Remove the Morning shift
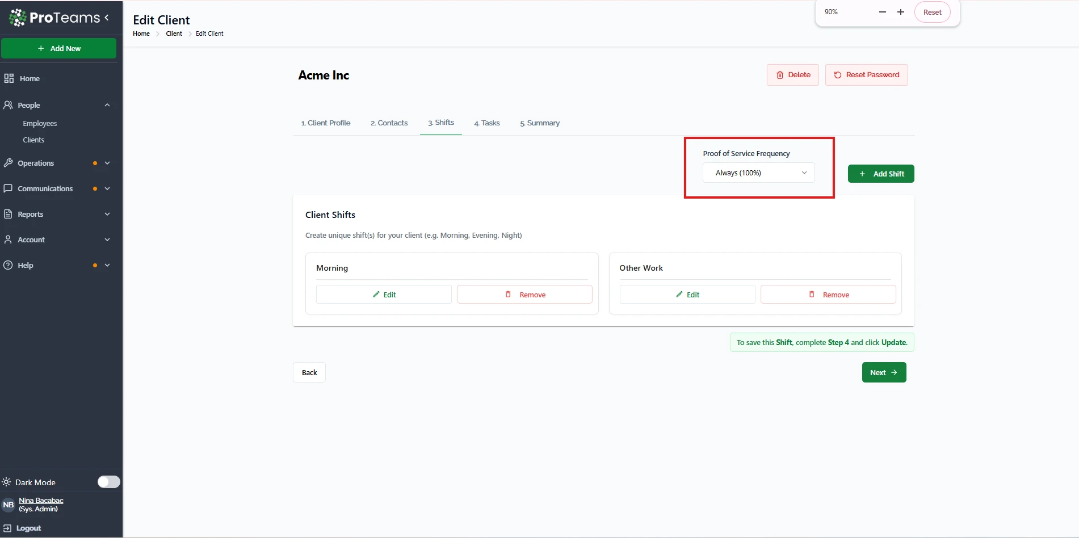Viewport: 1079px width, 538px height. (524, 295)
